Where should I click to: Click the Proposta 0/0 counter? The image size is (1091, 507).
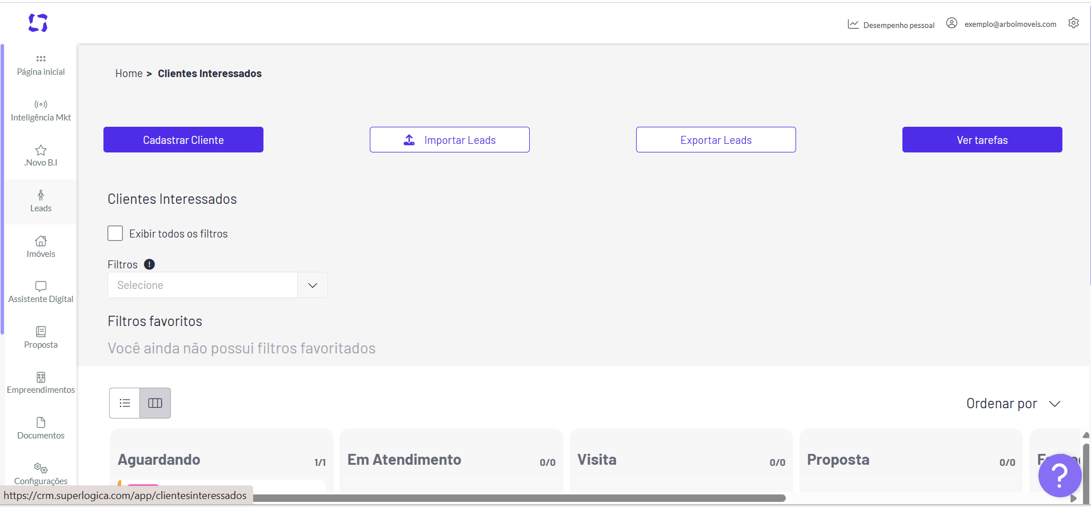[x=1007, y=462]
